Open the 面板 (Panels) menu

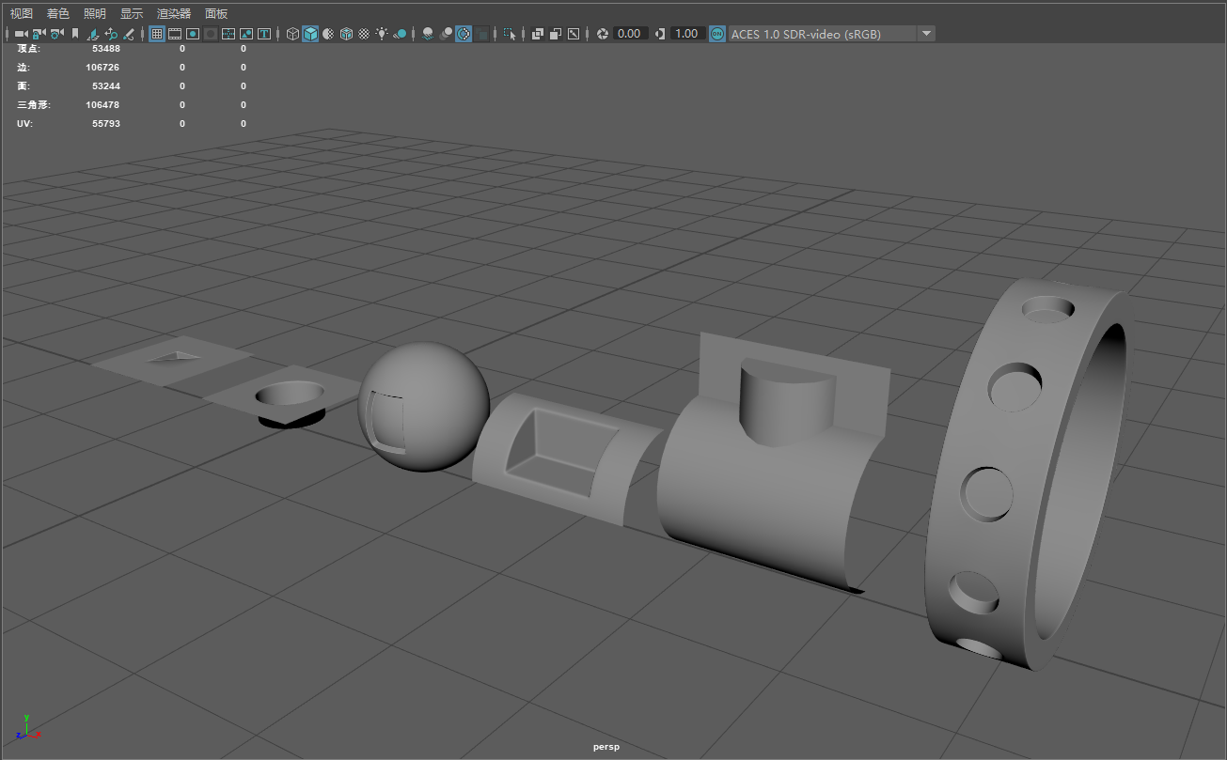pyautogui.click(x=216, y=13)
